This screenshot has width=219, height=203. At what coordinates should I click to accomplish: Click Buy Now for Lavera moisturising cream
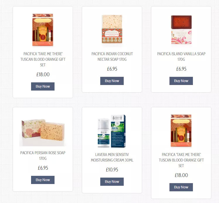[x=112, y=182]
